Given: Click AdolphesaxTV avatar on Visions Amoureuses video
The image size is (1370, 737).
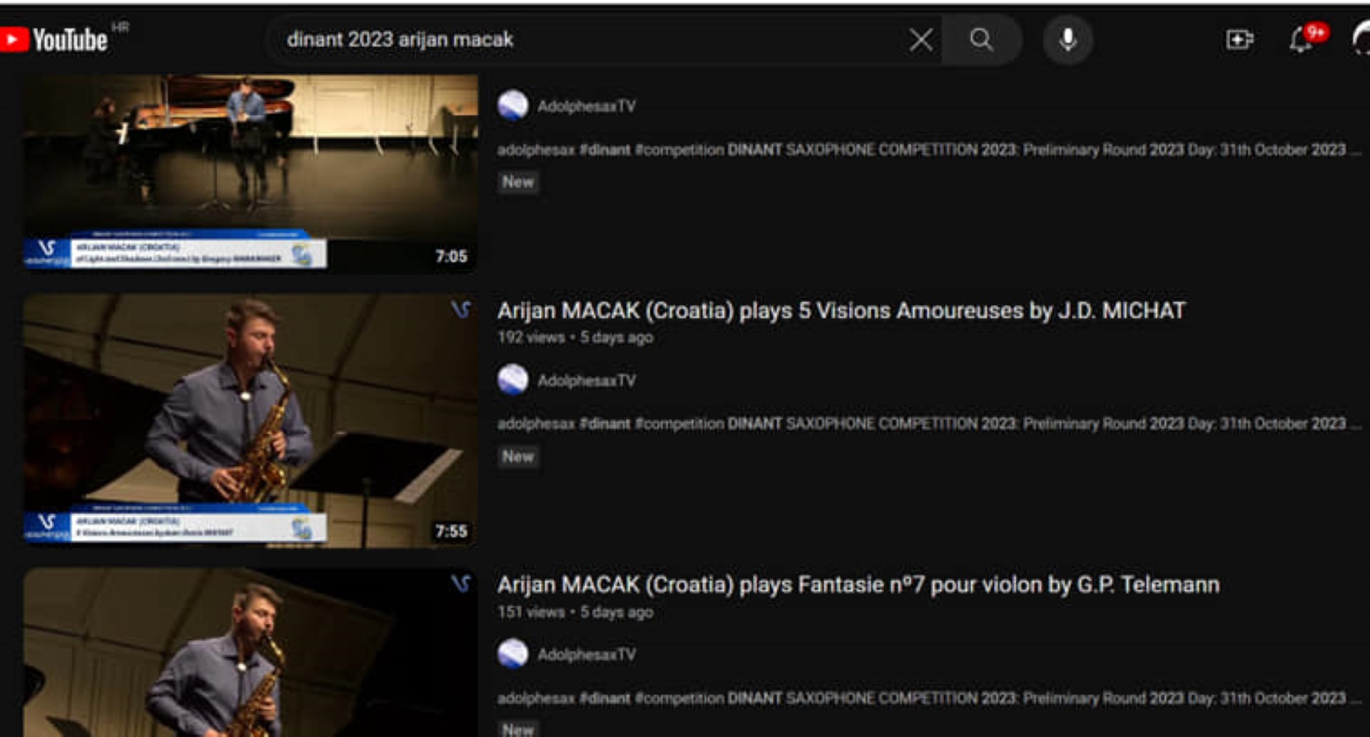Looking at the screenshot, I should (x=513, y=380).
